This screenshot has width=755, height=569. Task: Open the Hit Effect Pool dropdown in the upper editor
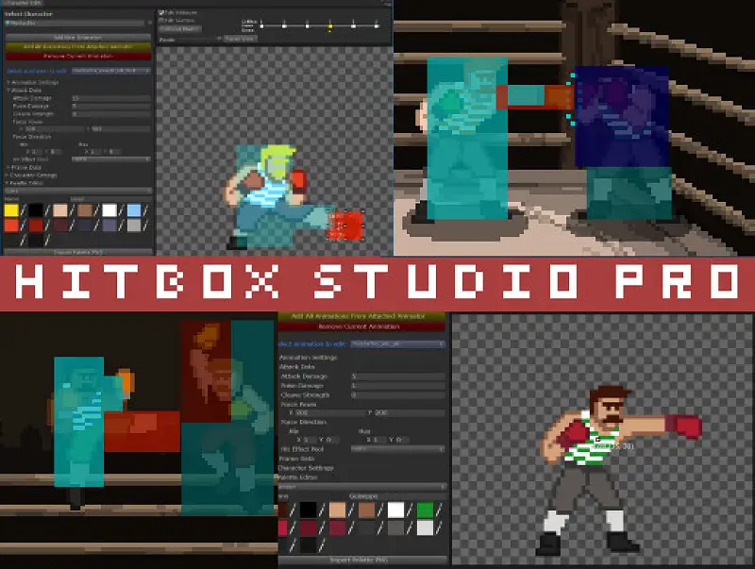[111, 159]
